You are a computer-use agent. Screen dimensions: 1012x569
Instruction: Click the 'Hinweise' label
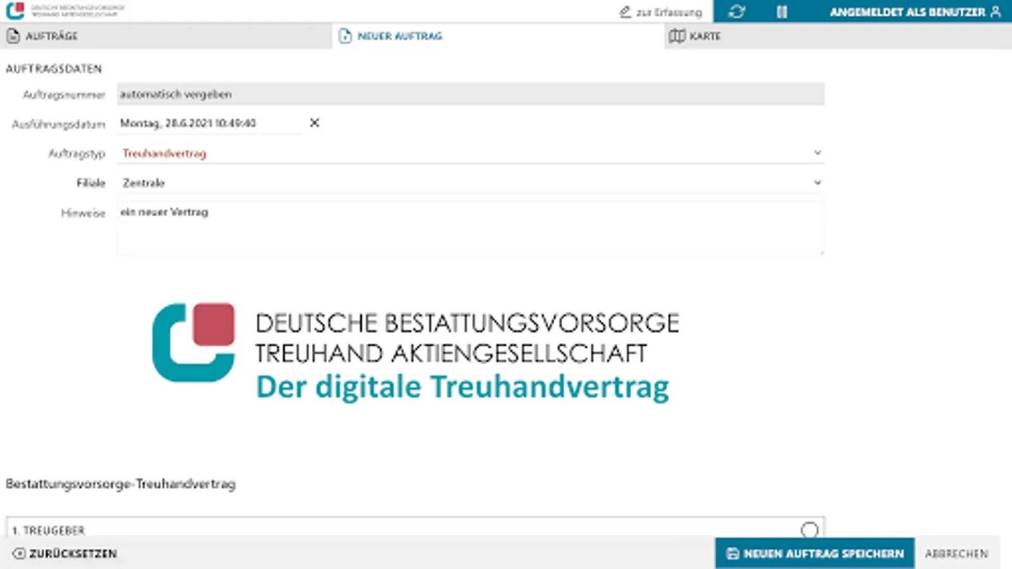point(83,213)
